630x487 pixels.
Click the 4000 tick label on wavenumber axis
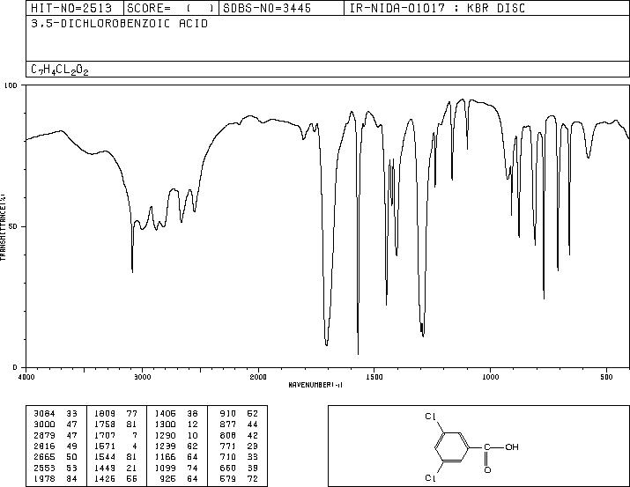click(x=26, y=377)
